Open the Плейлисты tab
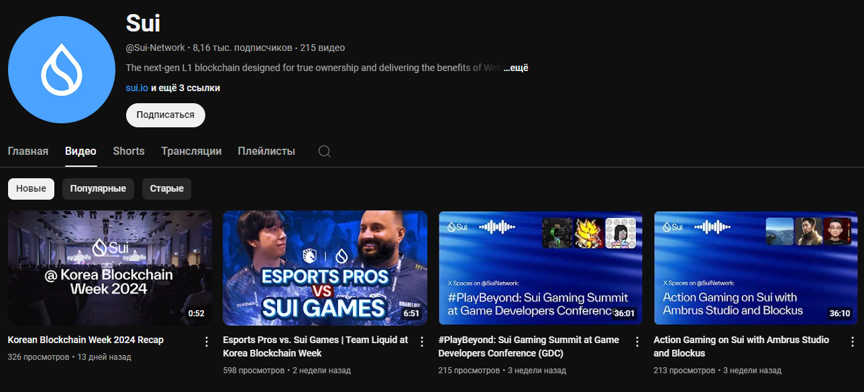The image size is (864, 392). tap(266, 151)
